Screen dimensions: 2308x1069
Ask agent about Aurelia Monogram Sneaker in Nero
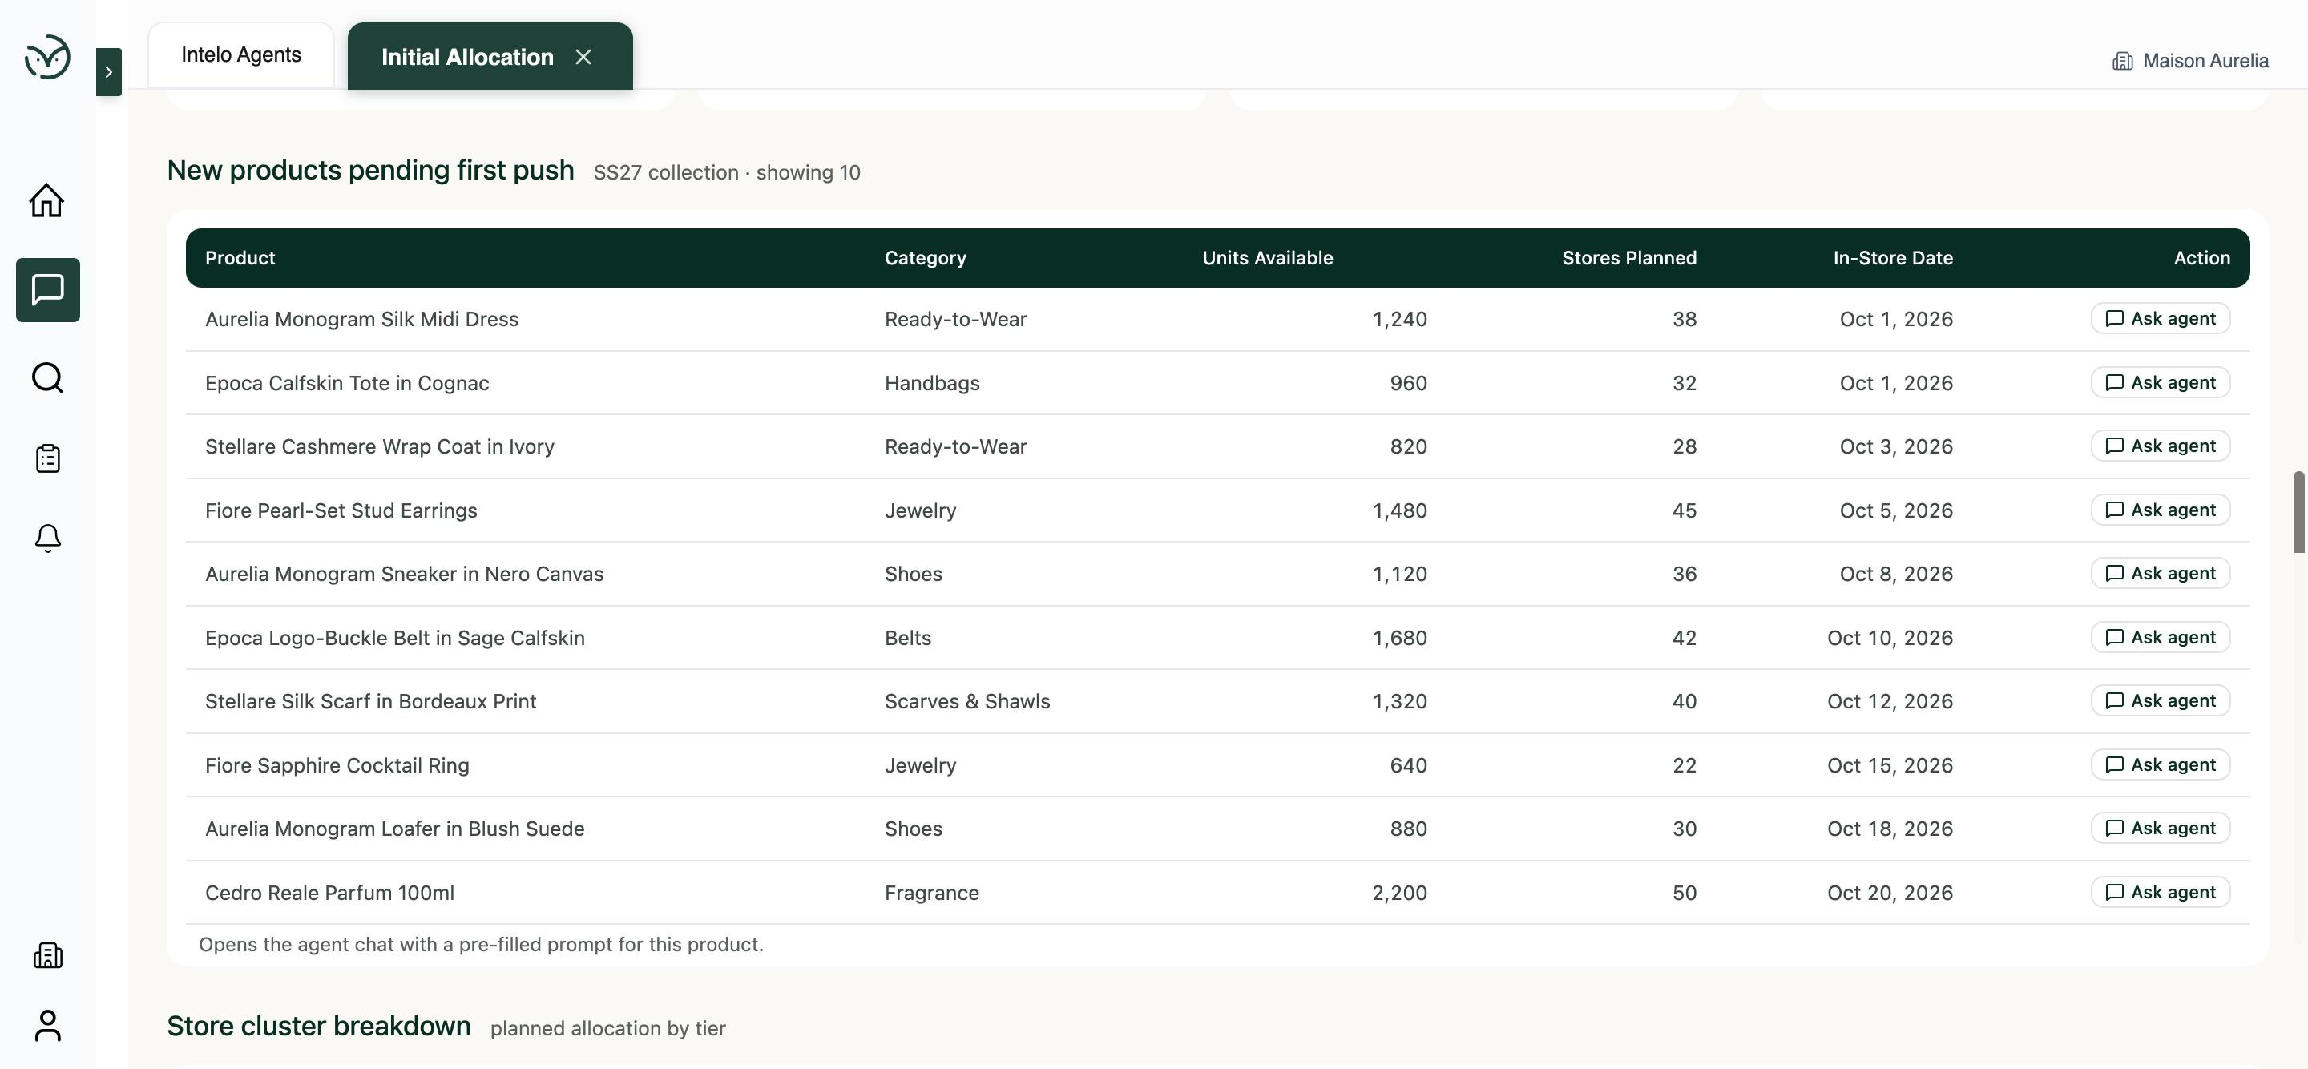pyautogui.click(x=2161, y=574)
